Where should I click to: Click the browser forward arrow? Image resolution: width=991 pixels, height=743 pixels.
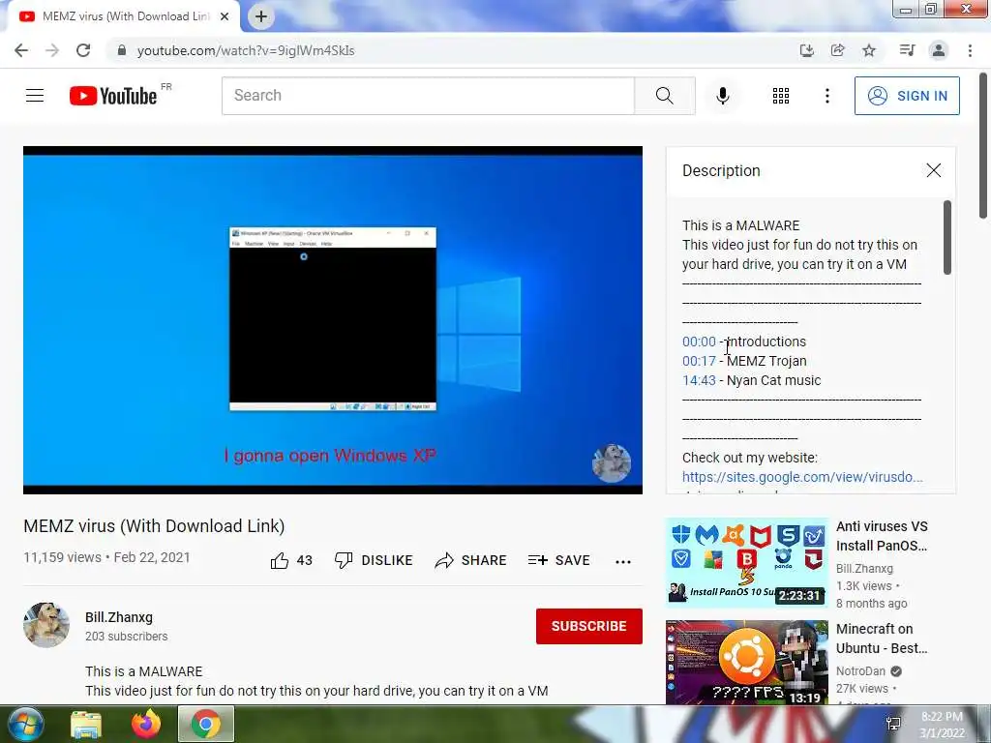tap(52, 50)
